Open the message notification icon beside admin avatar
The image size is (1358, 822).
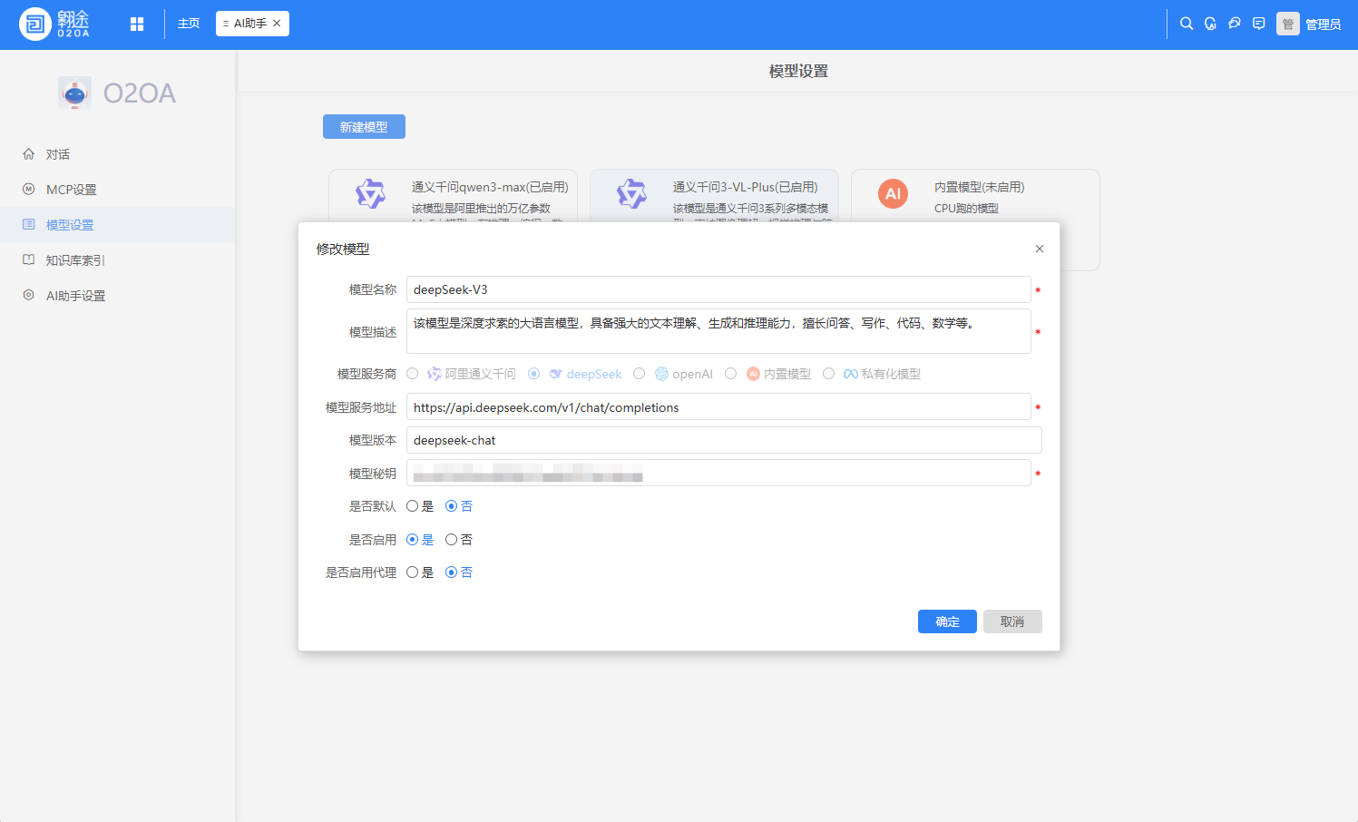[1259, 24]
